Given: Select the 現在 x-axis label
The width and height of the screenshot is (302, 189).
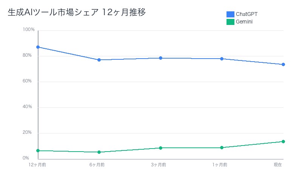Looking at the screenshot, I should coord(278,165).
